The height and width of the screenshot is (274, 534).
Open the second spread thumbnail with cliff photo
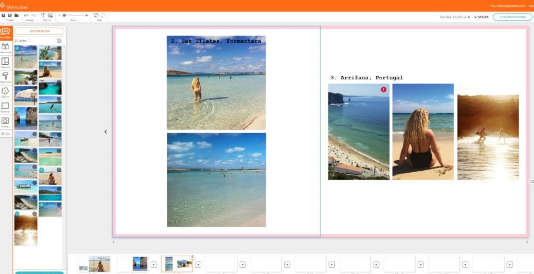[x=132, y=264]
